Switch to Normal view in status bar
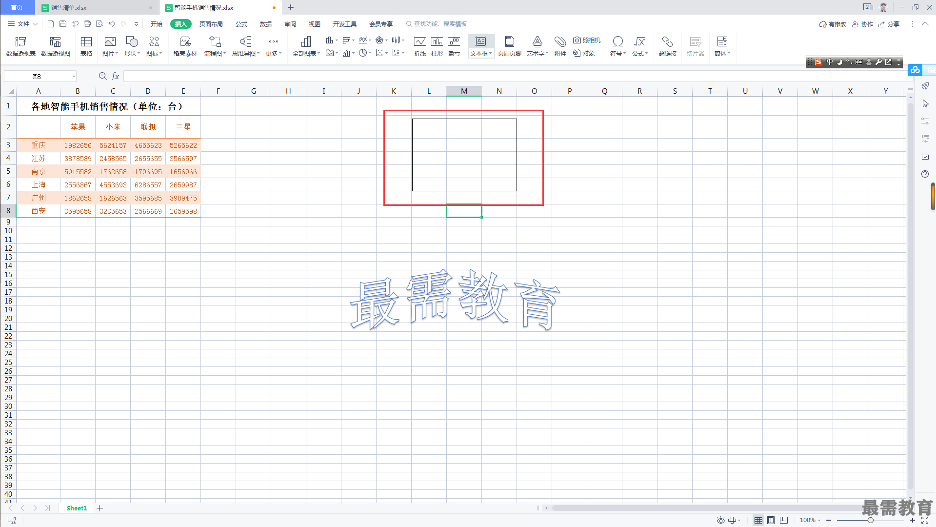The width and height of the screenshot is (936, 527). [x=758, y=520]
